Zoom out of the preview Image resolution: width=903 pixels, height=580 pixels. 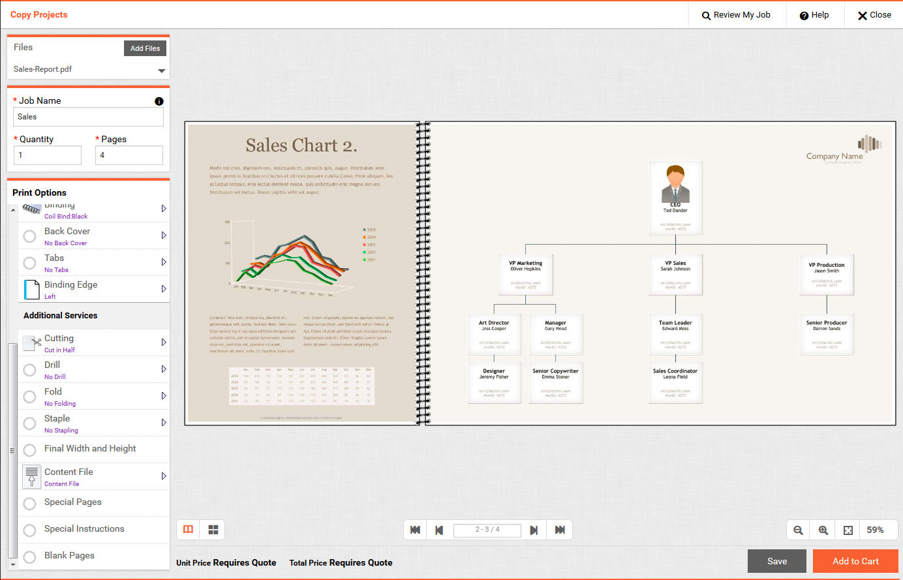tap(798, 530)
